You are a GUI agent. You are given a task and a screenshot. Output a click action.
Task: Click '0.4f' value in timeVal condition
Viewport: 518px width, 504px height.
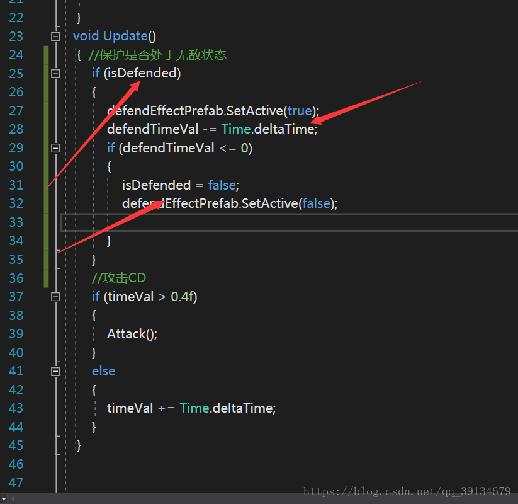click(x=182, y=297)
